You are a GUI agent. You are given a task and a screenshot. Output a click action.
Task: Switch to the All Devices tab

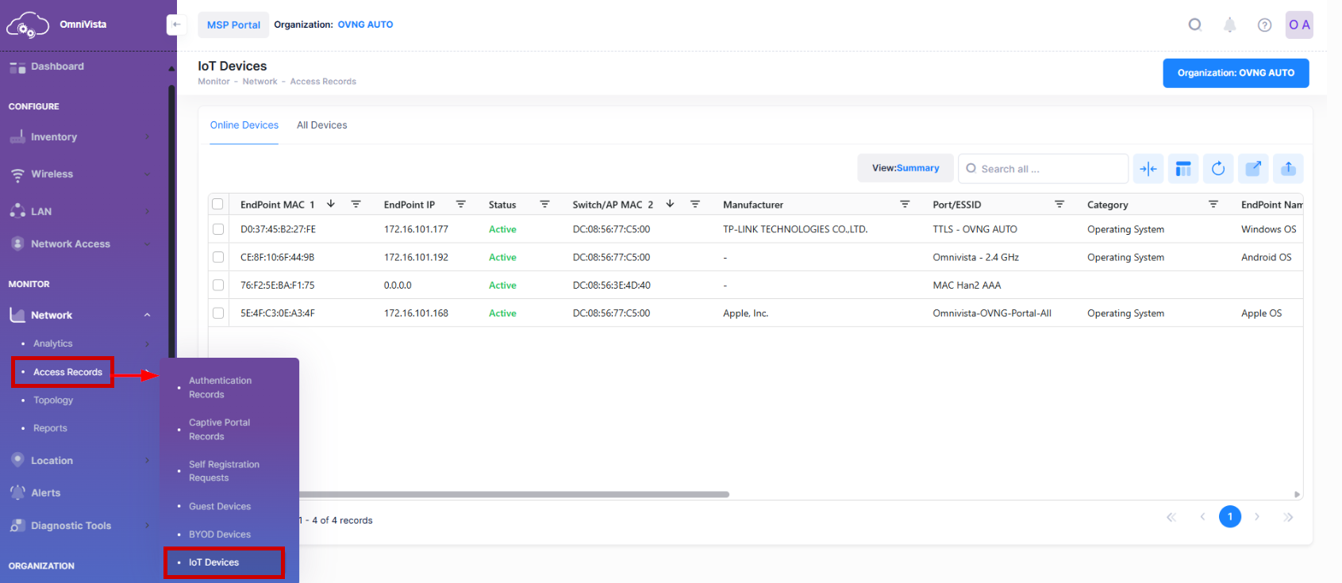(321, 125)
